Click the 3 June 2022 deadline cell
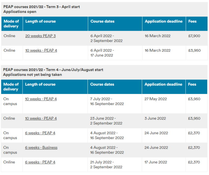Image resolution: width=209 pixels, height=175 pixels. coord(155,119)
